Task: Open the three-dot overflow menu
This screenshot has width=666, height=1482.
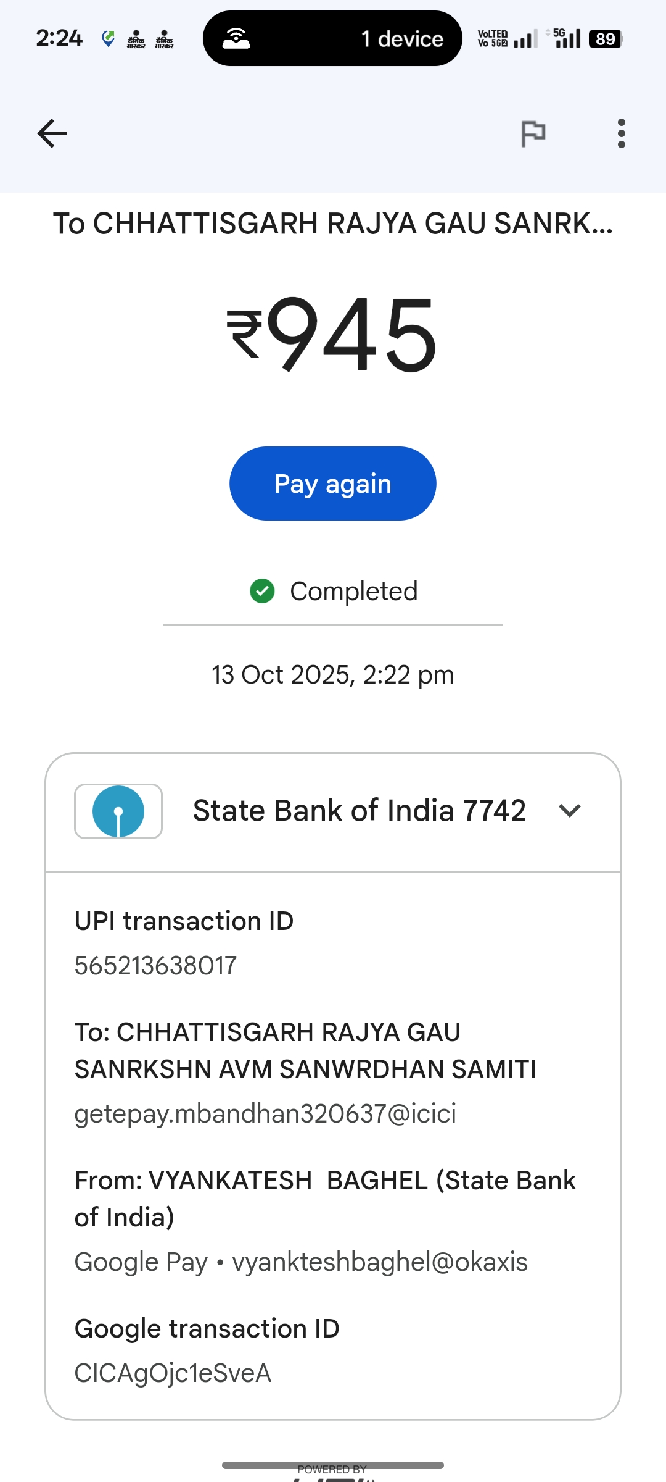Action: coord(621,133)
